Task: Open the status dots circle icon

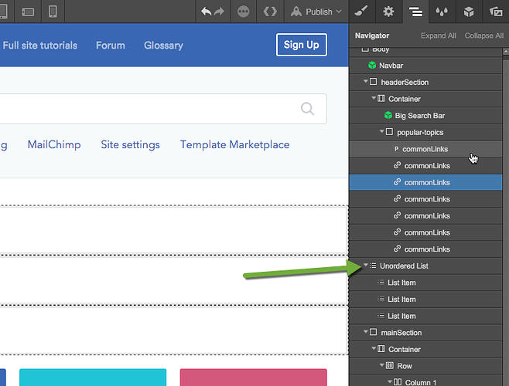Action: point(244,12)
